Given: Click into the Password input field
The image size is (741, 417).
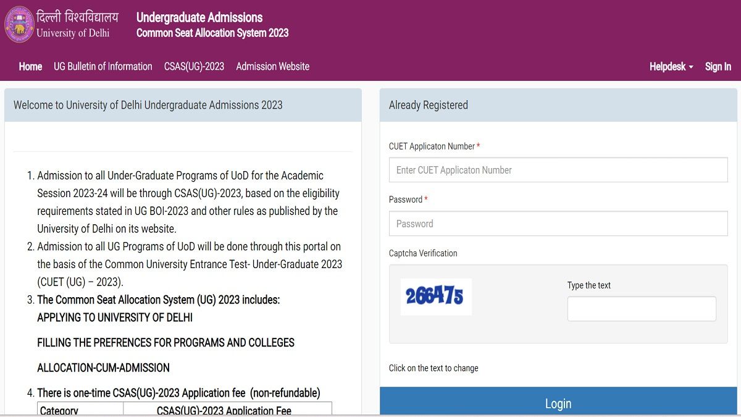Looking at the screenshot, I should 558,224.
